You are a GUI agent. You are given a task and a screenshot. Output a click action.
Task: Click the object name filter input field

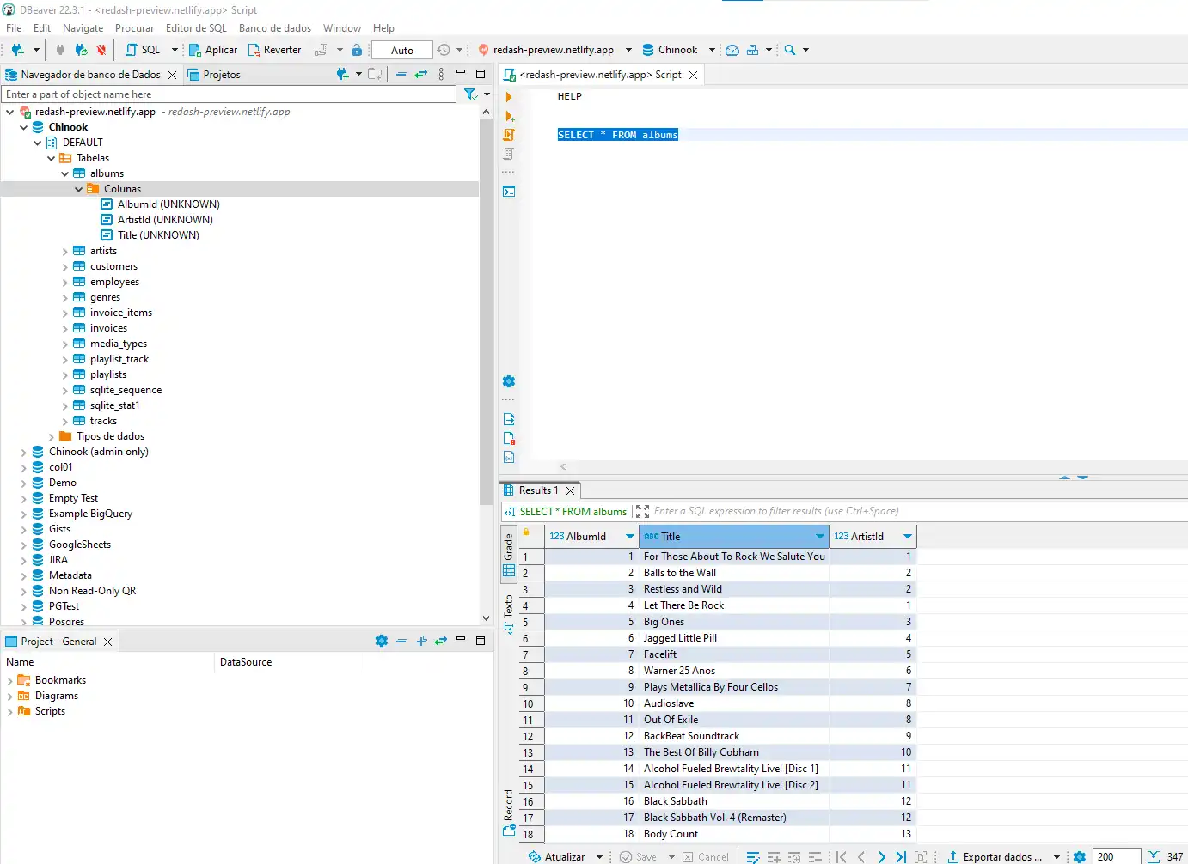coord(229,94)
